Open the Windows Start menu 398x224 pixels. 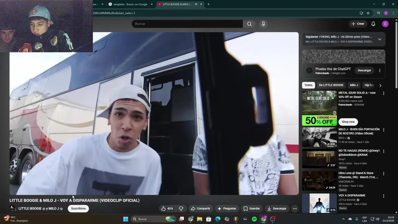[x=126, y=219]
